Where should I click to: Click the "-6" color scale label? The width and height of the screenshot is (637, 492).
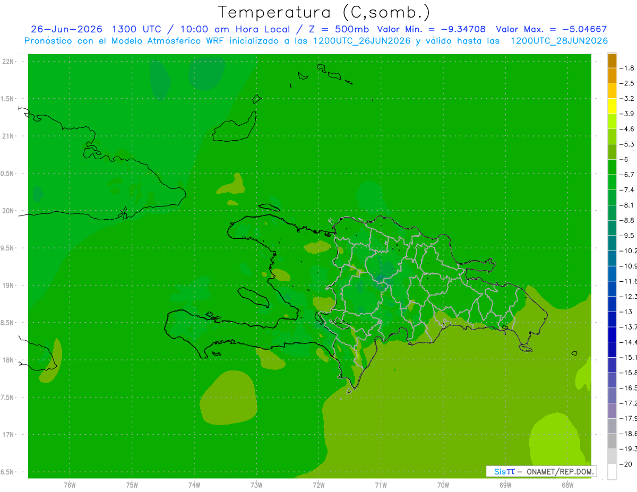(x=625, y=159)
